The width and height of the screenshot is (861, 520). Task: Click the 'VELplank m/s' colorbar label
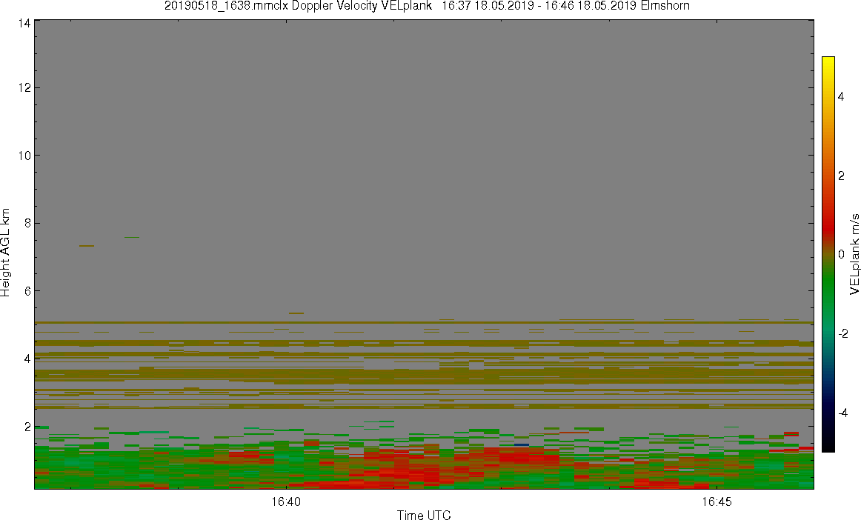point(854,254)
